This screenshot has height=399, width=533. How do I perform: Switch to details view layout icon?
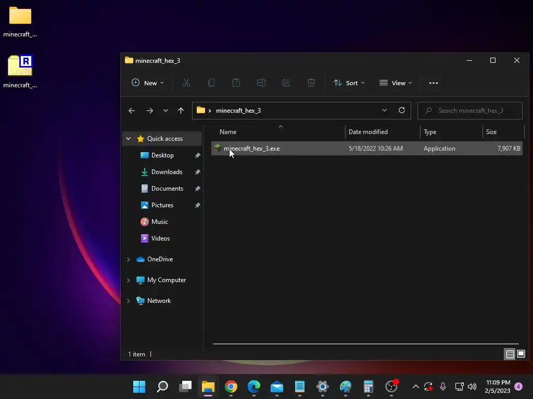510,354
